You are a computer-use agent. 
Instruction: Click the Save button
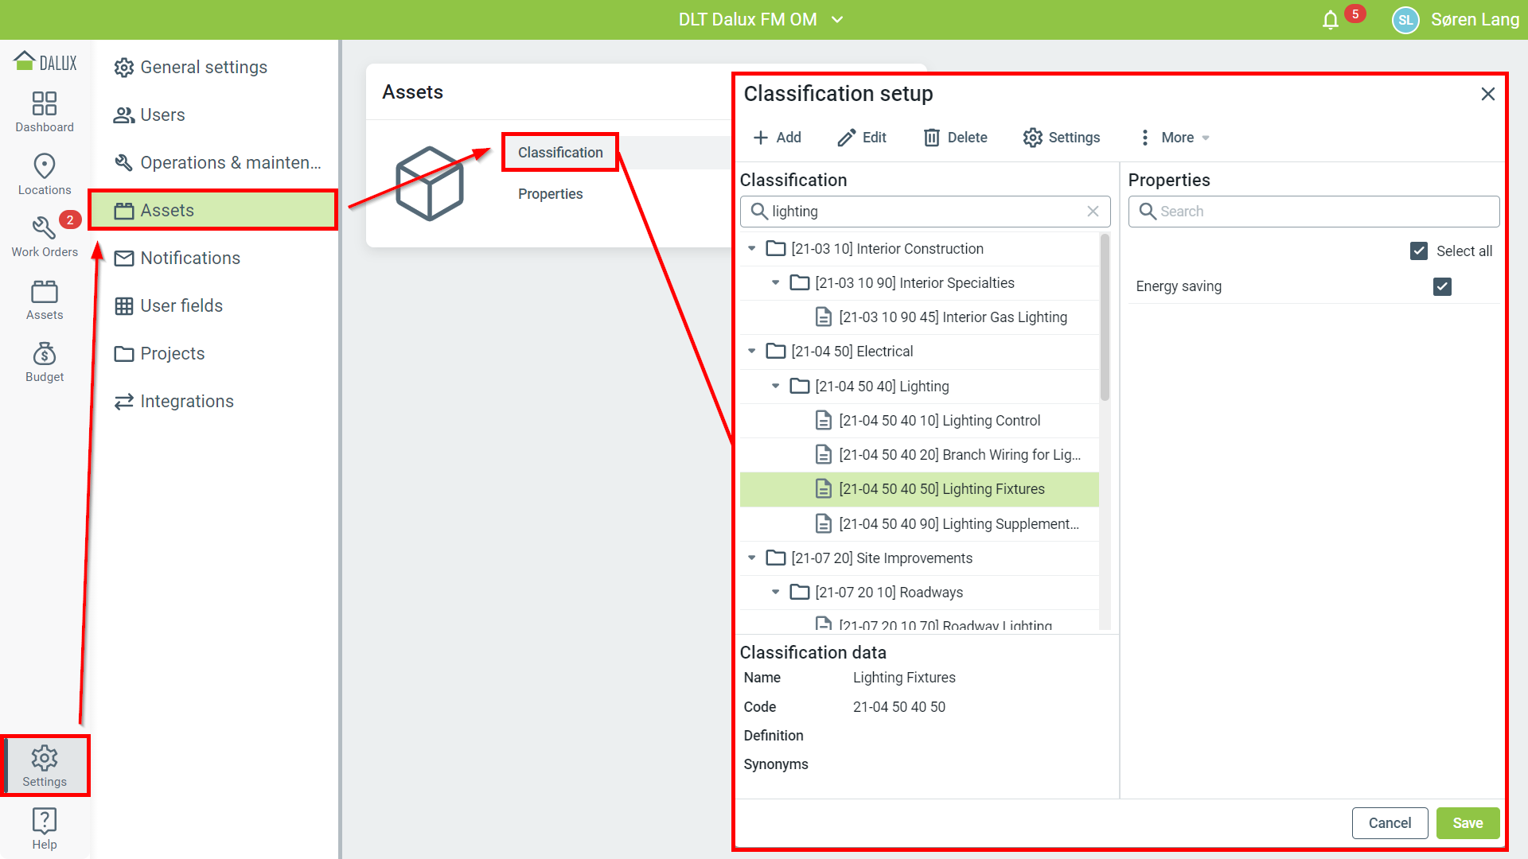tap(1467, 823)
